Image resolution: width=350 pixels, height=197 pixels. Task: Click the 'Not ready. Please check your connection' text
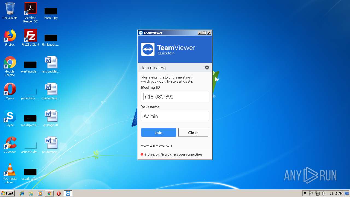(x=173, y=155)
